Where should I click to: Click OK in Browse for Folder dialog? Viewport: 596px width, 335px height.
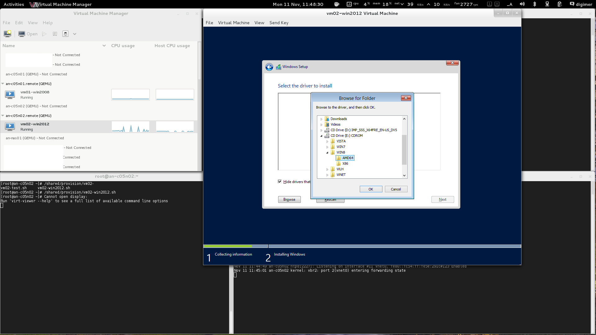tap(371, 189)
